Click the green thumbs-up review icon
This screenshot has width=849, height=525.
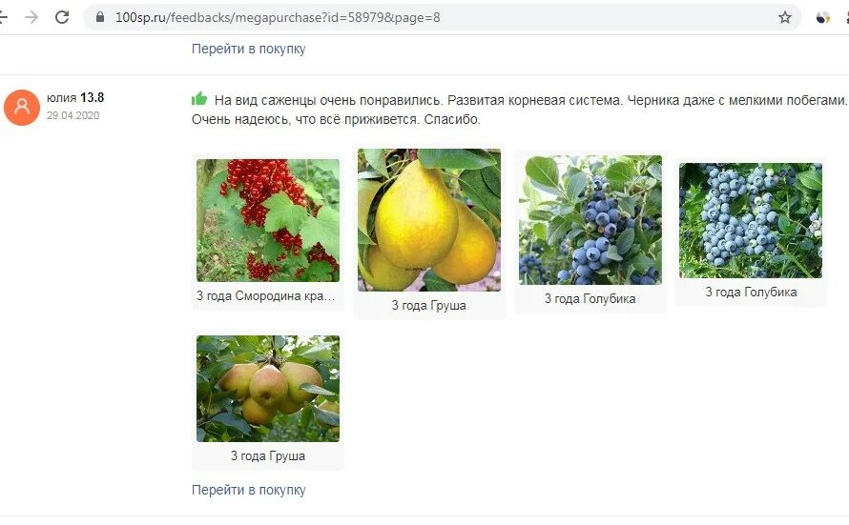click(x=199, y=99)
